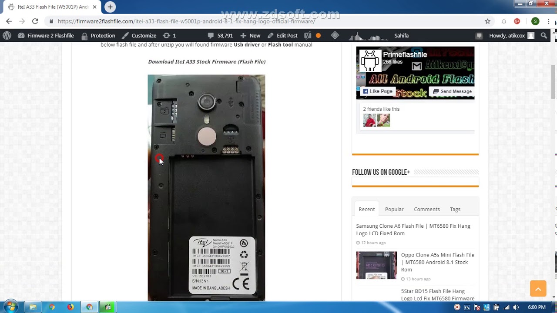Switch to the Comments tab
This screenshot has width=557, height=313.
click(426, 209)
